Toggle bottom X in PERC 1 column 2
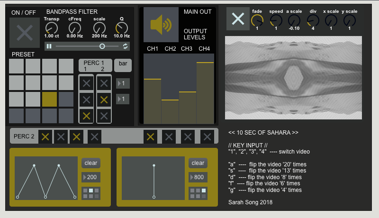 [x=104, y=116]
